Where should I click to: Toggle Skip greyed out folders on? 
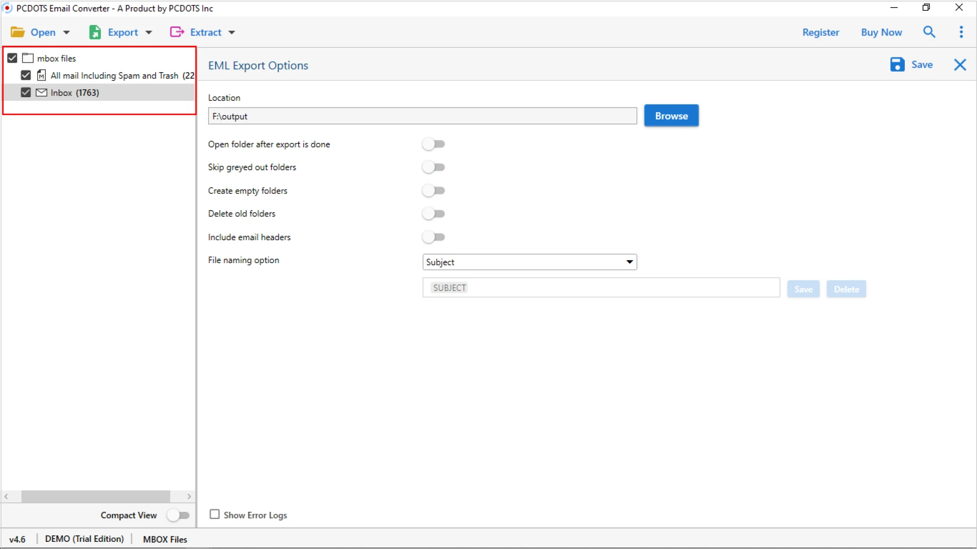point(434,167)
